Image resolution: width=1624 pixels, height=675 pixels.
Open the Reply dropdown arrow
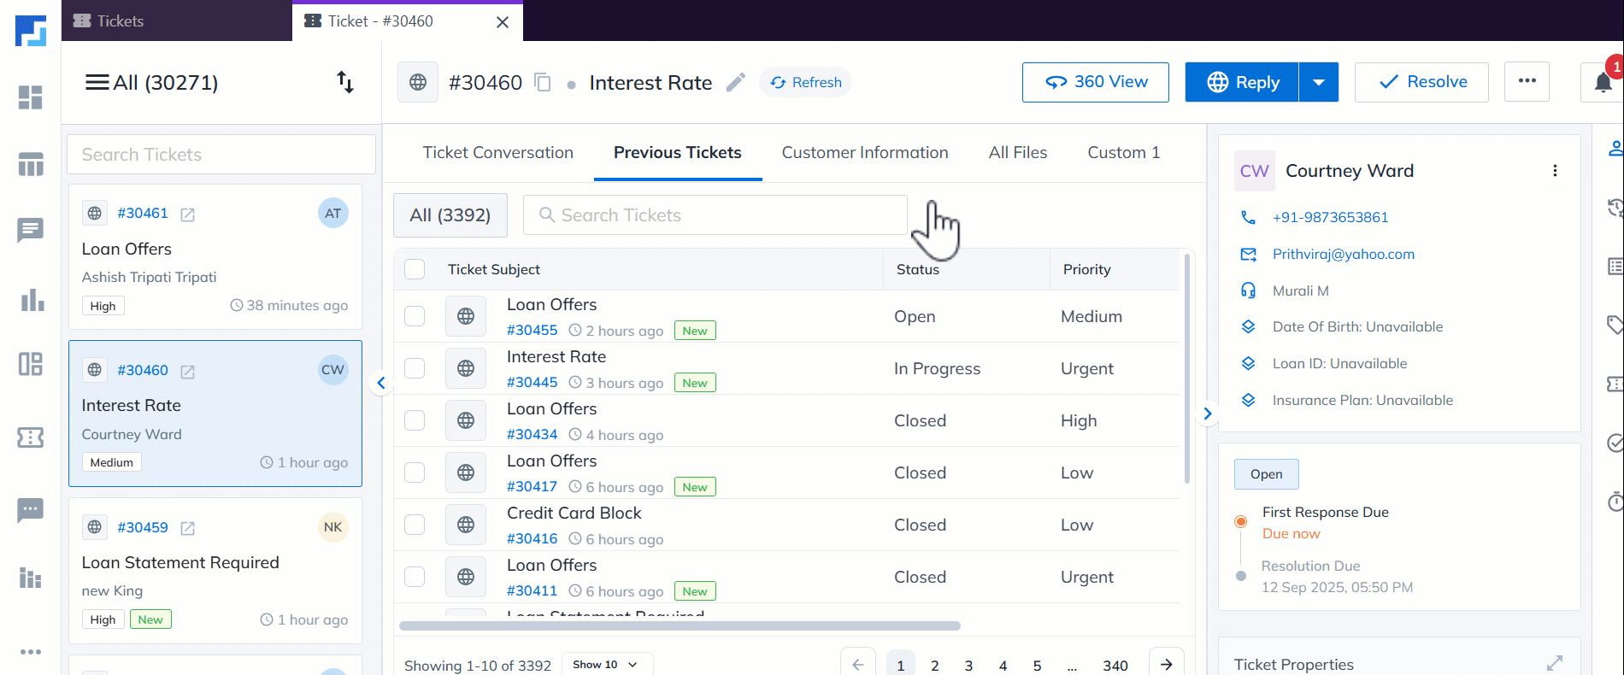coord(1319,82)
